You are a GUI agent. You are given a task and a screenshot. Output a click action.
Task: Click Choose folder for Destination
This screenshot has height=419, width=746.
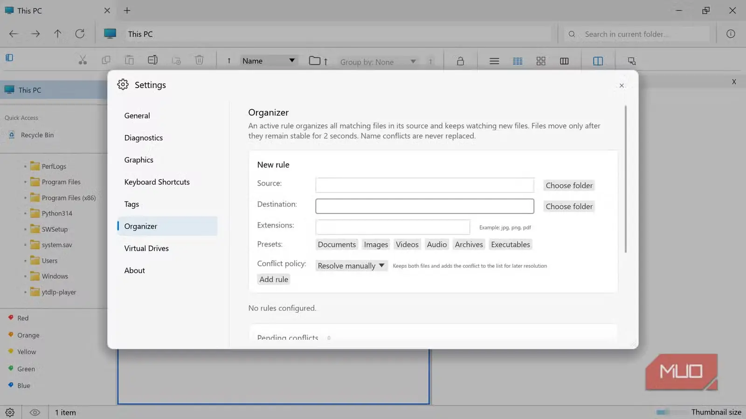(x=569, y=206)
